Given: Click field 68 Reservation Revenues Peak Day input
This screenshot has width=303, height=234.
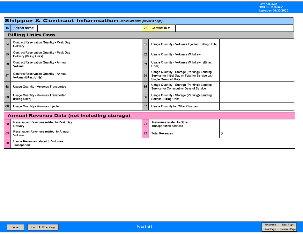Looking at the screenshot, I should click(110, 124).
